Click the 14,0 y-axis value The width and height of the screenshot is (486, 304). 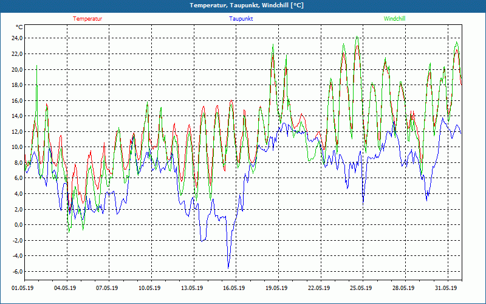(17, 116)
